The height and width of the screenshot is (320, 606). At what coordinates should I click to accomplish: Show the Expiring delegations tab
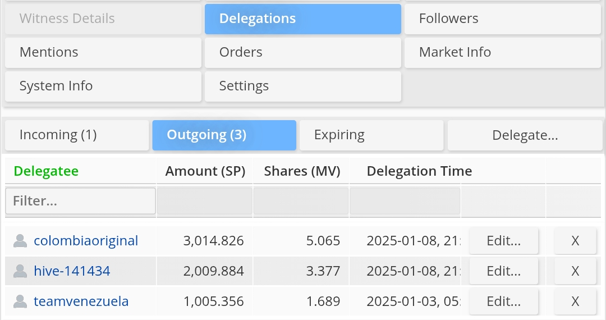(371, 135)
